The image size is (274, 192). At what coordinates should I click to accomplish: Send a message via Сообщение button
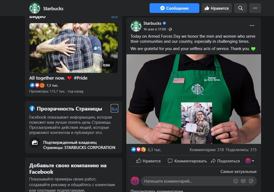tap(174, 8)
